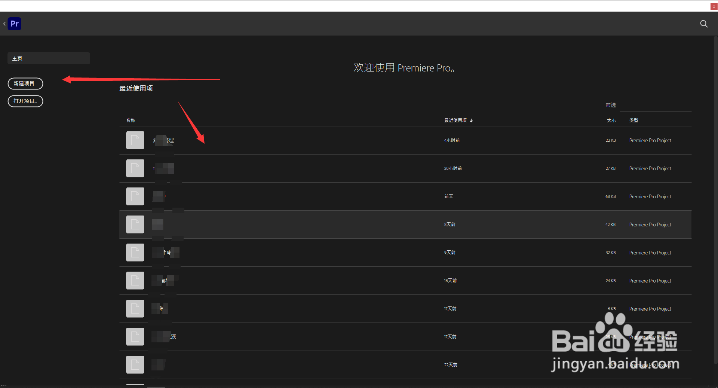Open the search magnifier icon
718x388 pixels.
[x=704, y=24]
